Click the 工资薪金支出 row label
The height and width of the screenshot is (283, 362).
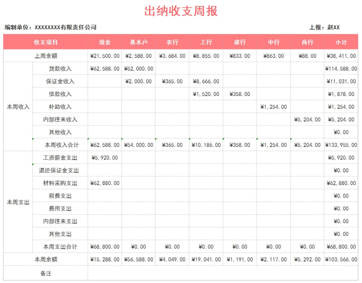tap(60, 158)
